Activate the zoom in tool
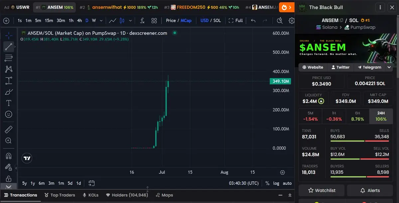Image resolution: width=399 pixels, height=203 pixels. 9,141
